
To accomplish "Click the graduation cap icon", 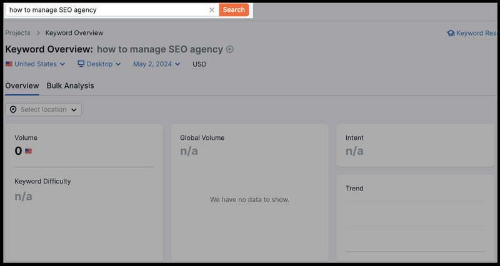I will tap(451, 33).
